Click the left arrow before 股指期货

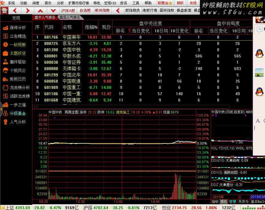(x=118, y=11)
